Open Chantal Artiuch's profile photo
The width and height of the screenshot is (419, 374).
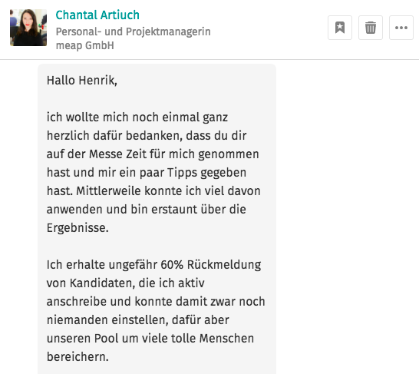(28, 28)
